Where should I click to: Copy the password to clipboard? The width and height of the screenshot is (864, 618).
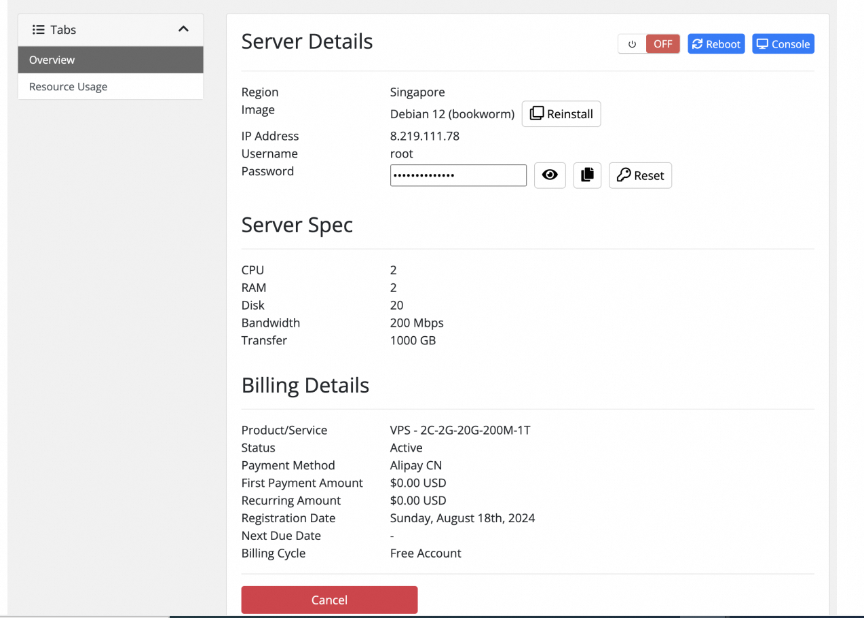click(587, 175)
